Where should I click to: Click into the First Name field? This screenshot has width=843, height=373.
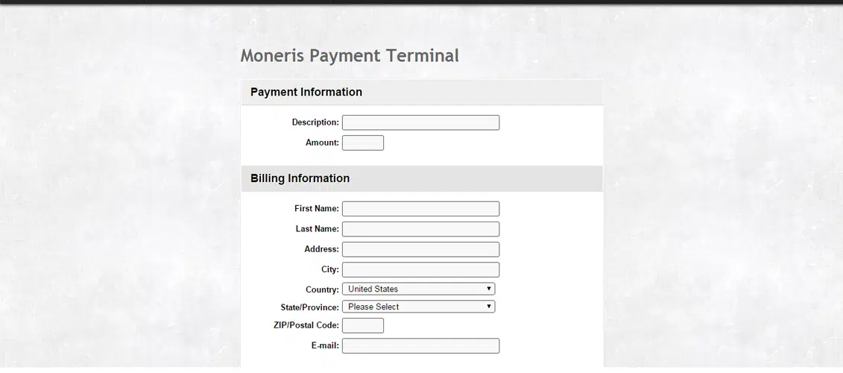click(420, 209)
